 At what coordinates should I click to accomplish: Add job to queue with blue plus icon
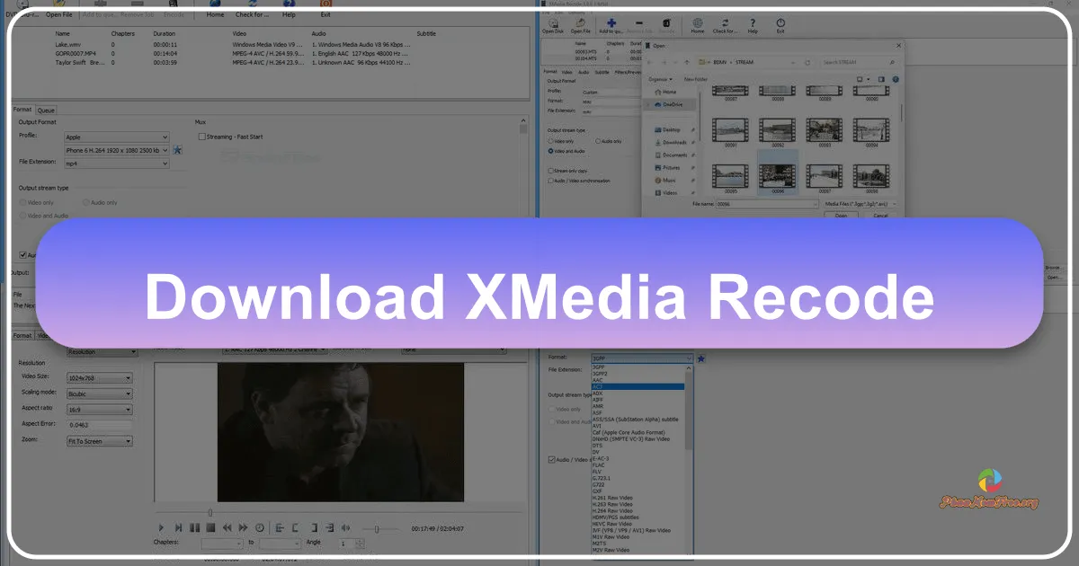point(611,22)
